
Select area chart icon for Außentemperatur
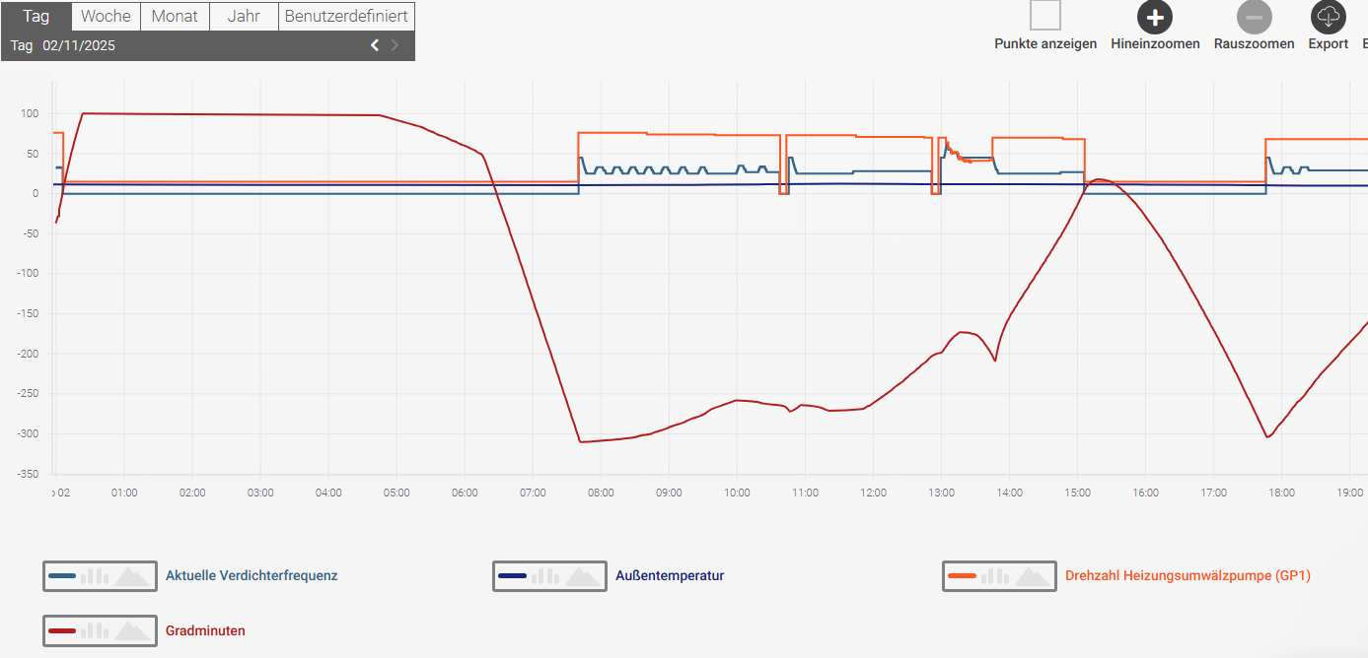582,576
